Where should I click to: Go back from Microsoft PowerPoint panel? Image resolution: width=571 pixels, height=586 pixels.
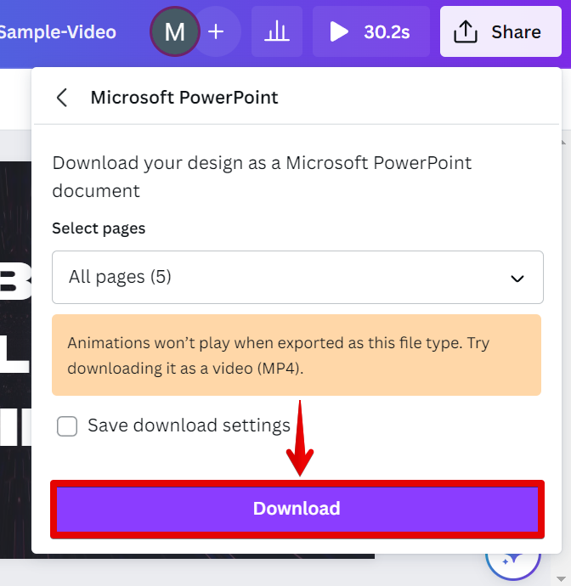click(x=62, y=98)
